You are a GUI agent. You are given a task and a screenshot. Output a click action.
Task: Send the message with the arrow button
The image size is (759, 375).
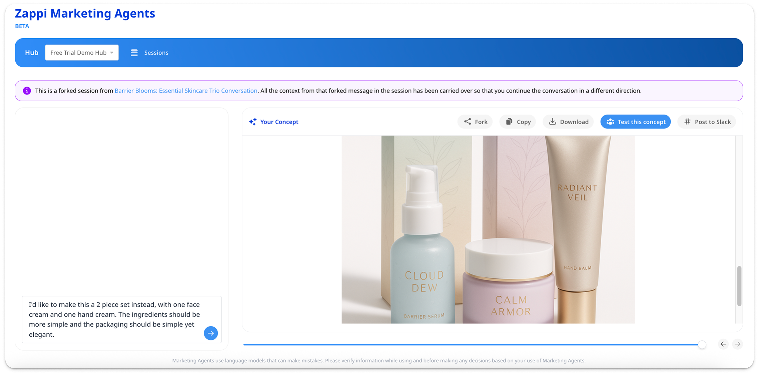pyautogui.click(x=211, y=333)
